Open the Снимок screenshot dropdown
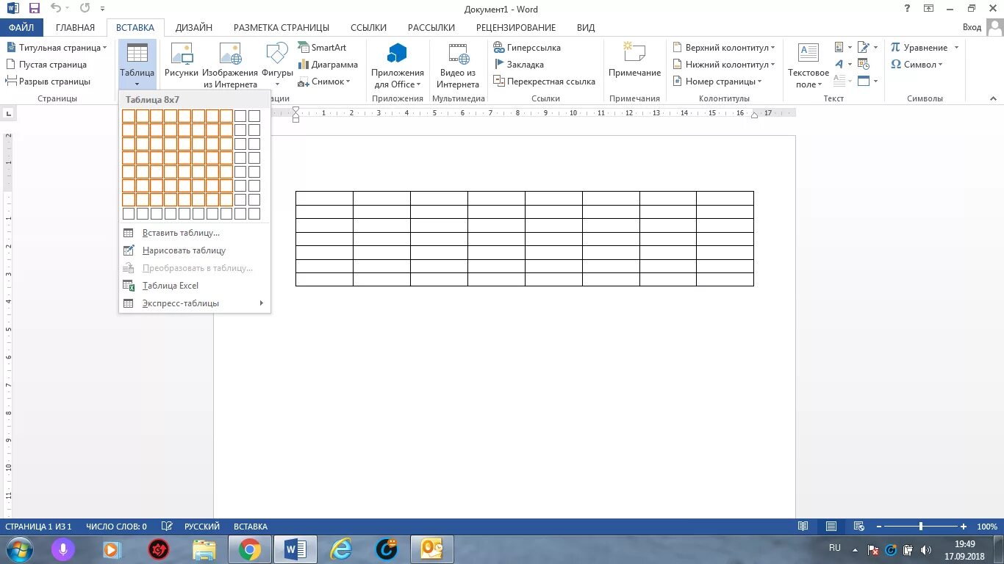 (x=324, y=81)
